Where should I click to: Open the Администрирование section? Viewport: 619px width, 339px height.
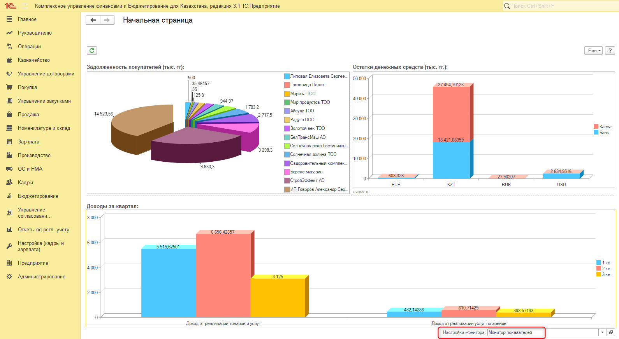(42, 276)
